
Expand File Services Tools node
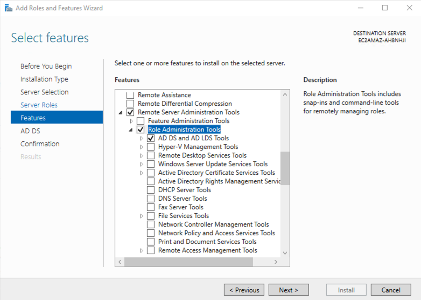[x=142, y=216]
